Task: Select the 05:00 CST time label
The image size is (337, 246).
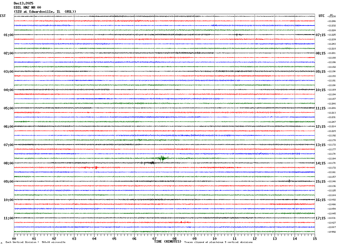Action: [x=8, y=108]
